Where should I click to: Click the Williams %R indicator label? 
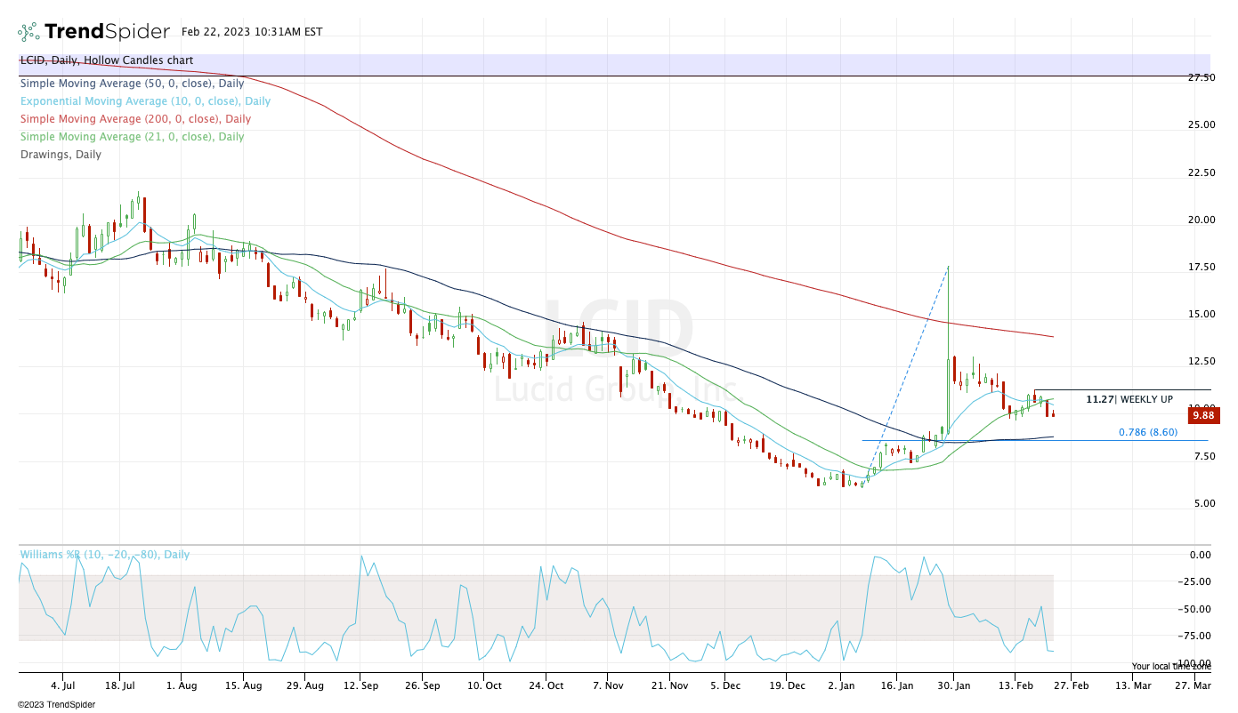pyautogui.click(x=105, y=555)
